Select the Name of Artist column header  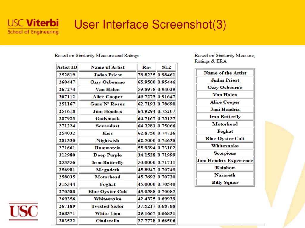click(107, 67)
